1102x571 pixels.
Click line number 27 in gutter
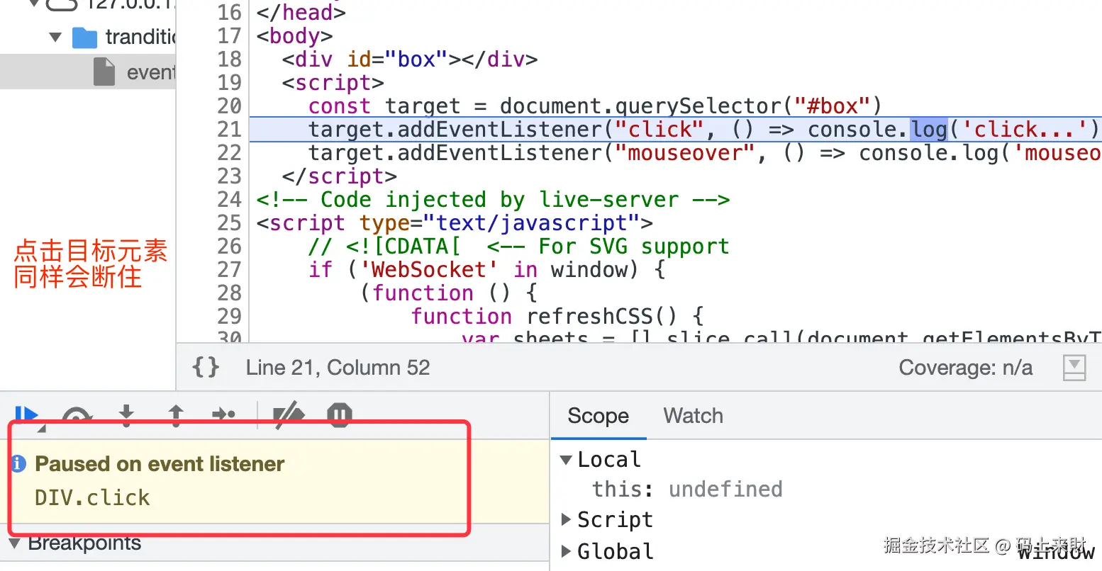point(229,269)
